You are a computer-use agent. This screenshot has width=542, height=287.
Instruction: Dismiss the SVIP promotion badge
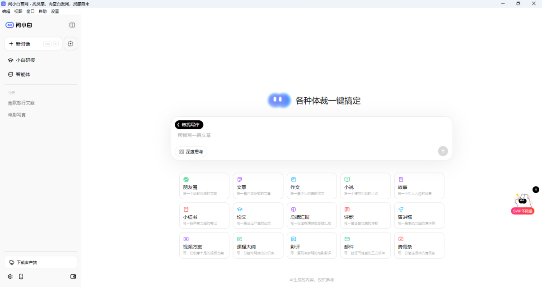[536, 190]
